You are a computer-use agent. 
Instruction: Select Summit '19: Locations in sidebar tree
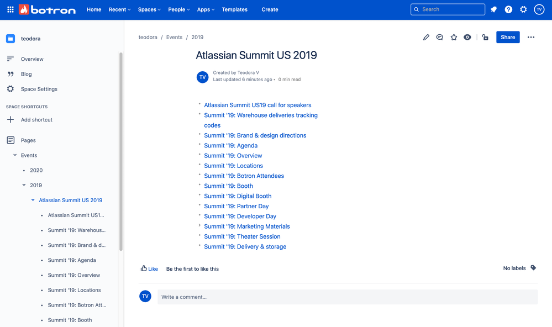tap(74, 290)
